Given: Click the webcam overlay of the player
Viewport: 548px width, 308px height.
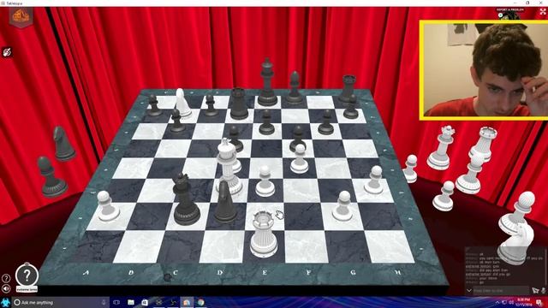Looking at the screenshot, I should point(485,70).
